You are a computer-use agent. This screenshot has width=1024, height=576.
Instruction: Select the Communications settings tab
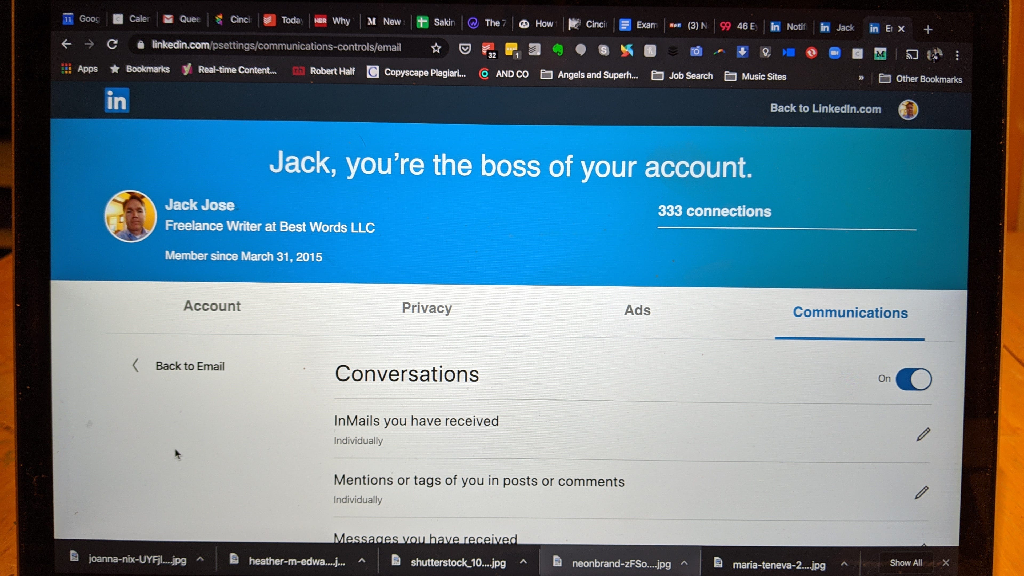tap(850, 313)
